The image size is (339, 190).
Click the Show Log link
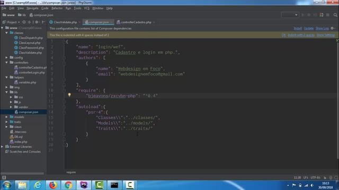click(x=322, y=28)
